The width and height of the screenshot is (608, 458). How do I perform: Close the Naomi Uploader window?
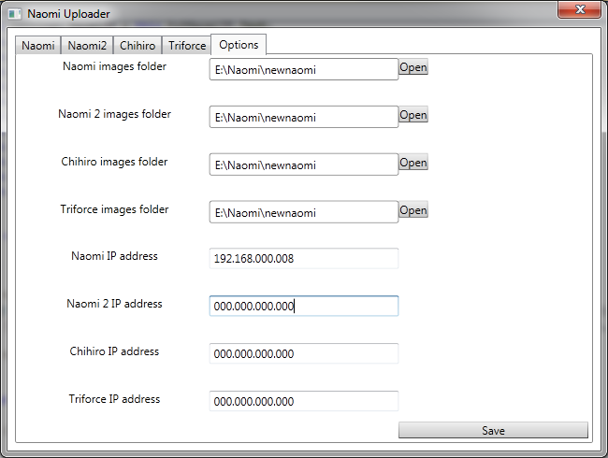coord(579,9)
